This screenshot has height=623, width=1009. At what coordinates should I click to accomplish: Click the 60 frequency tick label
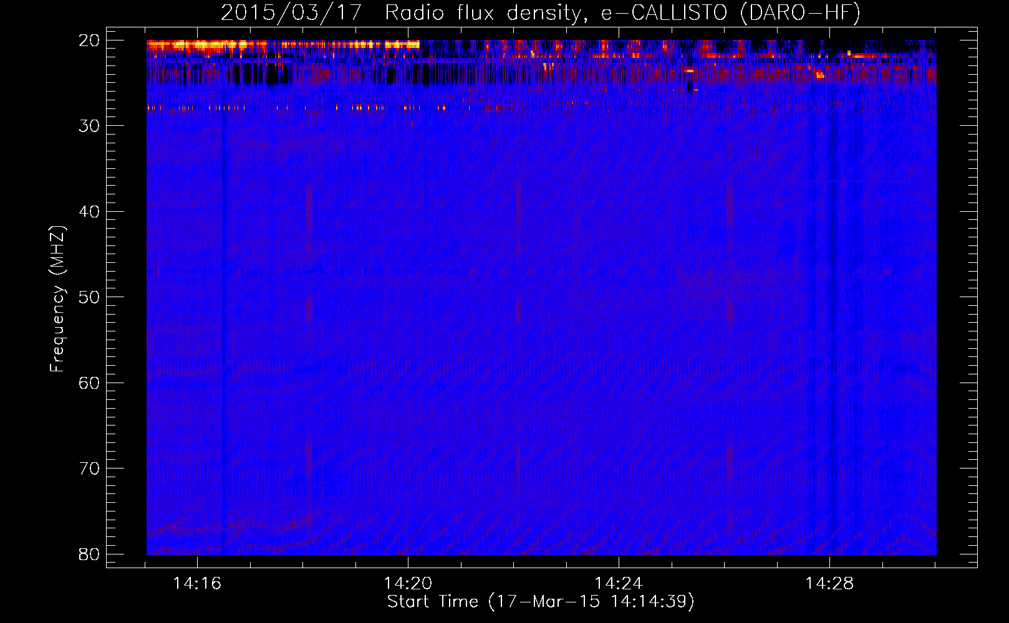(89, 383)
